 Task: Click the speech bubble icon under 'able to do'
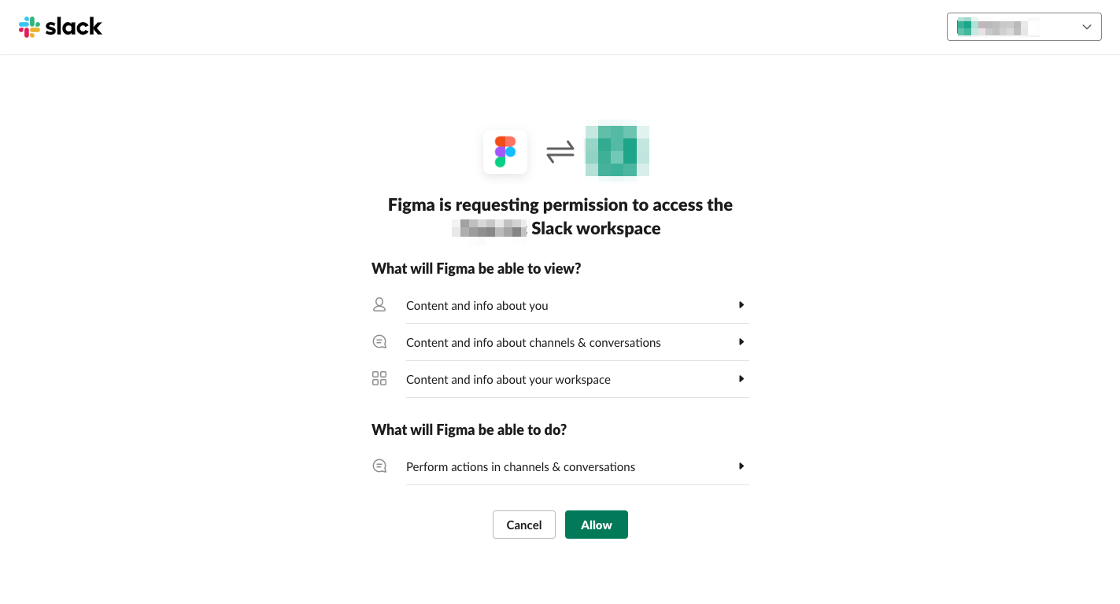pyautogui.click(x=379, y=466)
